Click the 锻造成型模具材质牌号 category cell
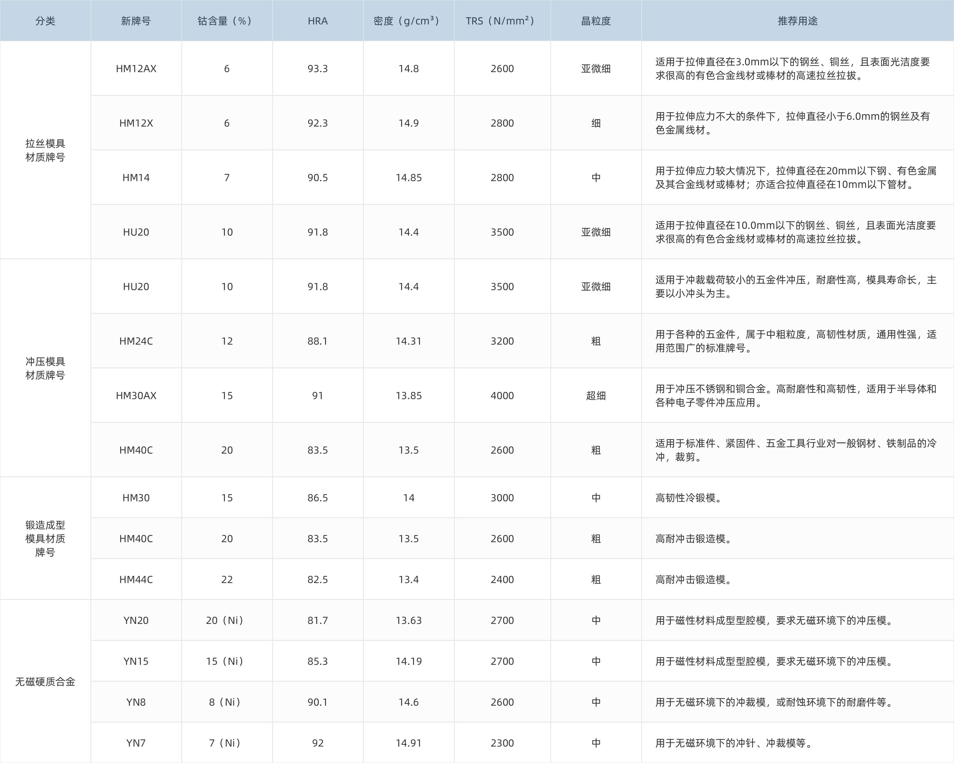The width and height of the screenshot is (954, 763). point(45,538)
